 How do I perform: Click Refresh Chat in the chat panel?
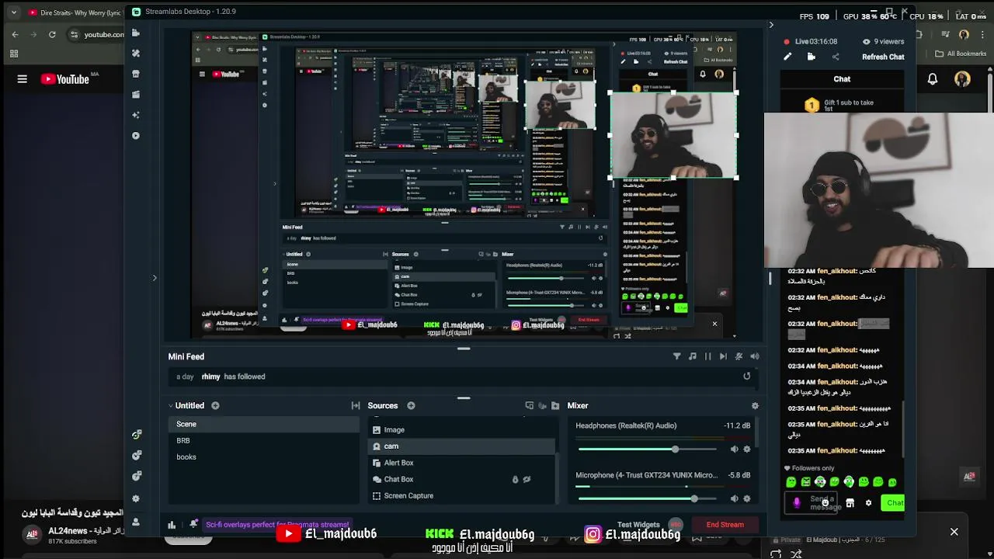(883, 57)
